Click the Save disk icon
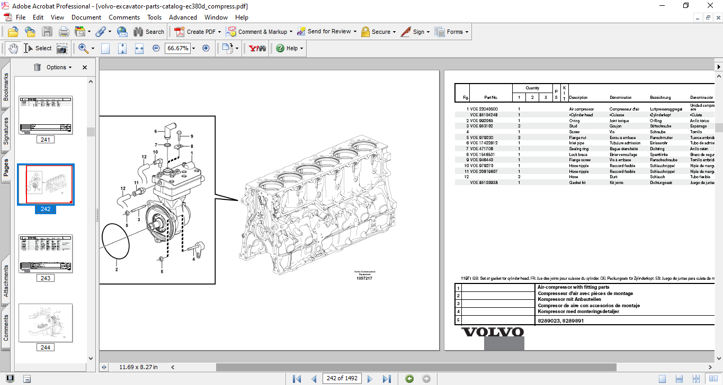723x385 pixels. pyautogui.click(x=47, y=32)
